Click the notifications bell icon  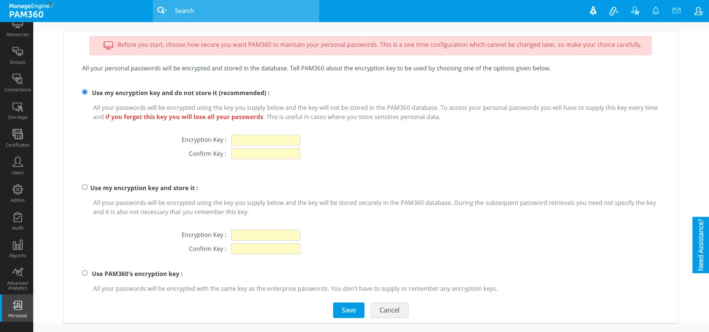655,11
